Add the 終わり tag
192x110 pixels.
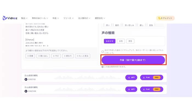(x=68, y=56)
